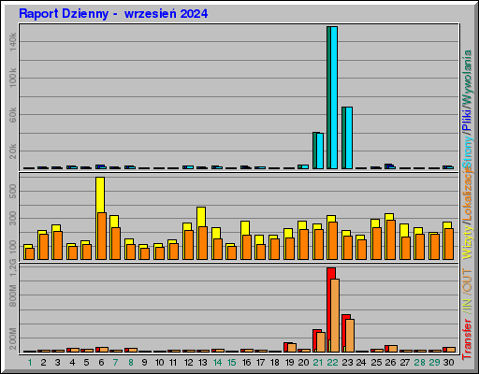The height and width of the screenshot is (374, 479).
Task: Click the cyan bar for day 21 in top chart
Action: pos(320,151)
